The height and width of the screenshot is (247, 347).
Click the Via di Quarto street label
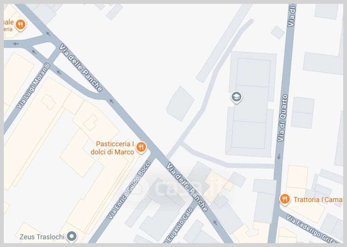click(x=283, y=118)
